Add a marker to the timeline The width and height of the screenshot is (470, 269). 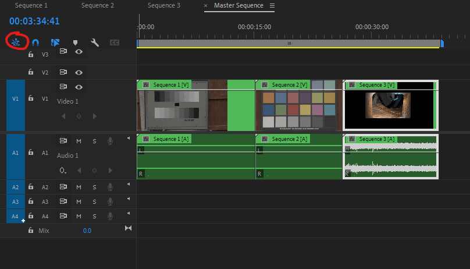pyautogui.click(x=75, y=43)
